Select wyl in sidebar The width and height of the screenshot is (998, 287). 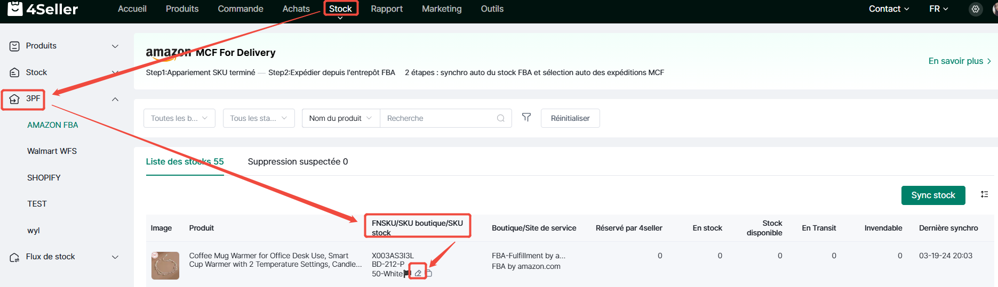[x=34, y=231]
